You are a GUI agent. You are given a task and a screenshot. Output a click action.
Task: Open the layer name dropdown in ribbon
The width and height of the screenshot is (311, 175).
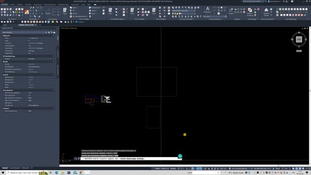(x=184, y=11)
